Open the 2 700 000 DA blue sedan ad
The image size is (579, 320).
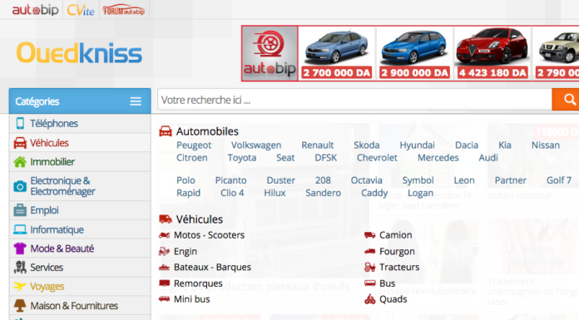click(336, 53)
